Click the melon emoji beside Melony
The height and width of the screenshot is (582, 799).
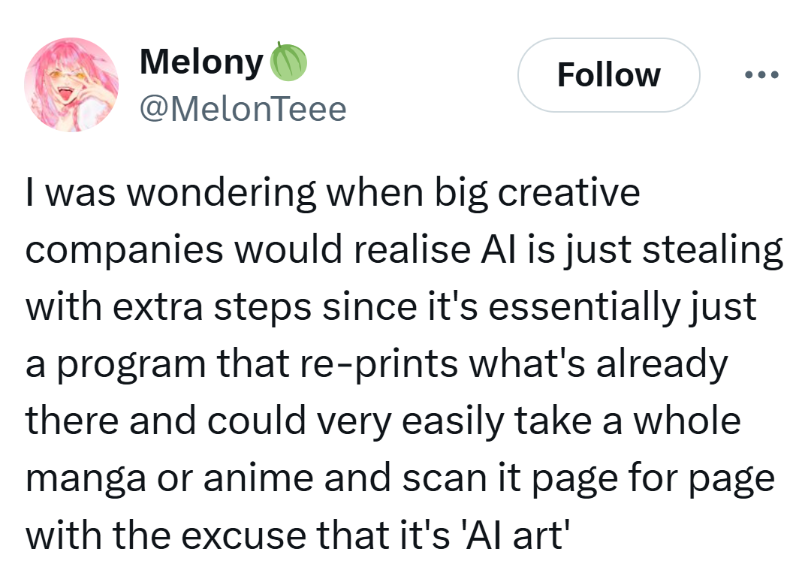(x=288, y=62)
